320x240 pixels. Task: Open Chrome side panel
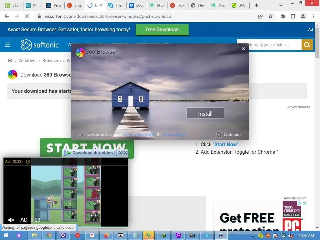tap(293, 16)
